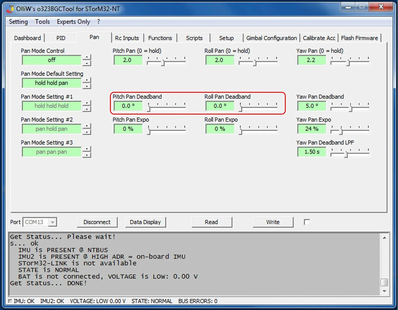Click 'IMU2: OK' in the status bar
The height and width of the screenshot is (310, 398).
pyautogui.click(x=52, y=301)
